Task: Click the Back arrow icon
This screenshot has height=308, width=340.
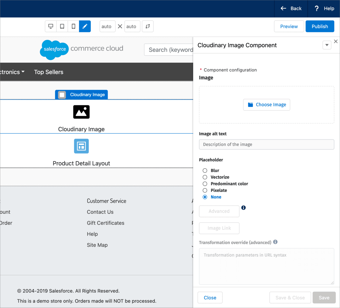Action: (x=283, y=9)
